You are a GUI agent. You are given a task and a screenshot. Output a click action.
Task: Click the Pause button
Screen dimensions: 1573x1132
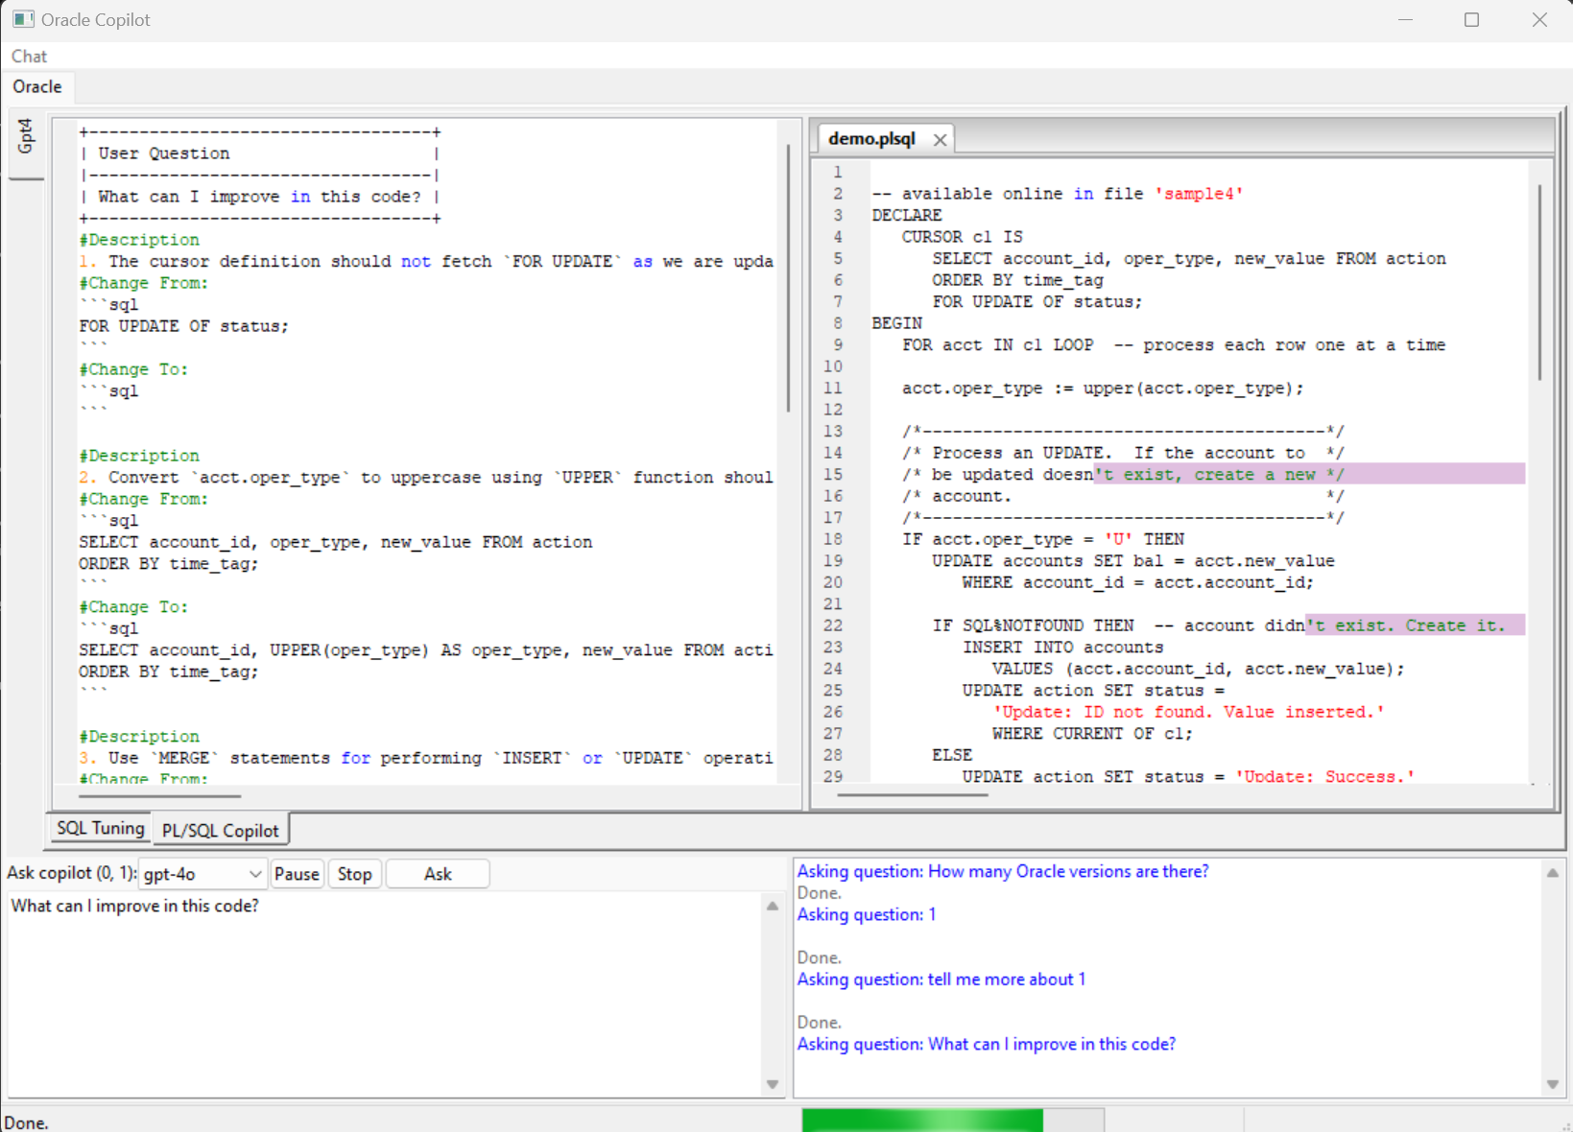[x=297, y=874]
